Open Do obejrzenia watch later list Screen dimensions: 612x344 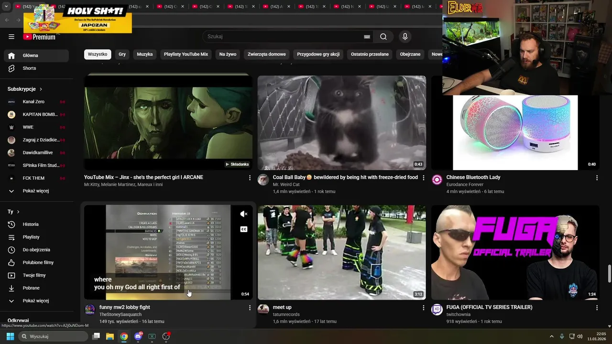pyautogui.click(x=36, y=250)
